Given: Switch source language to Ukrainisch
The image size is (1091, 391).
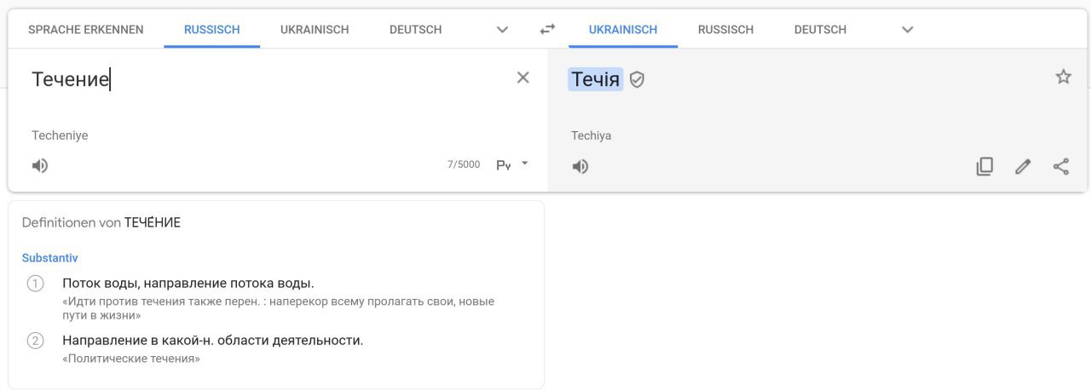Looking at the screenshot, I should click(x=315, y=29).
